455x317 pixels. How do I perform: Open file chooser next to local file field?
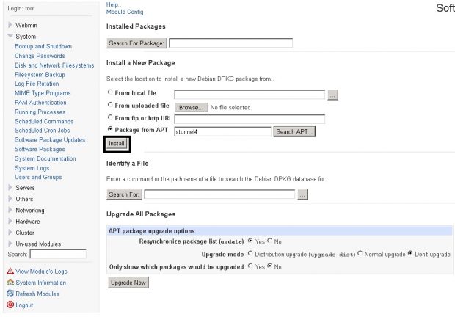click(x=332, y=95)
